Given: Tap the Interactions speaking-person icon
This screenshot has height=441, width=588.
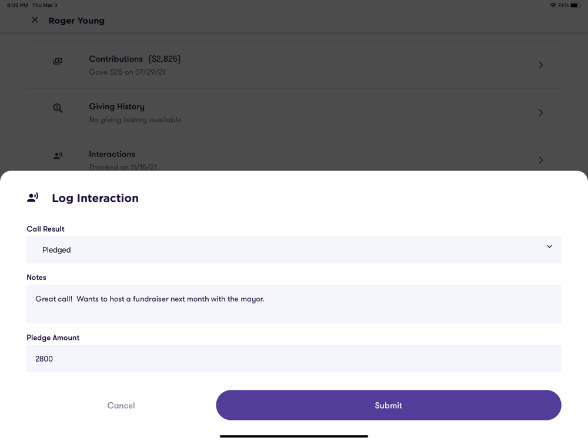Looking at the screenshot, I should point(58,155).
